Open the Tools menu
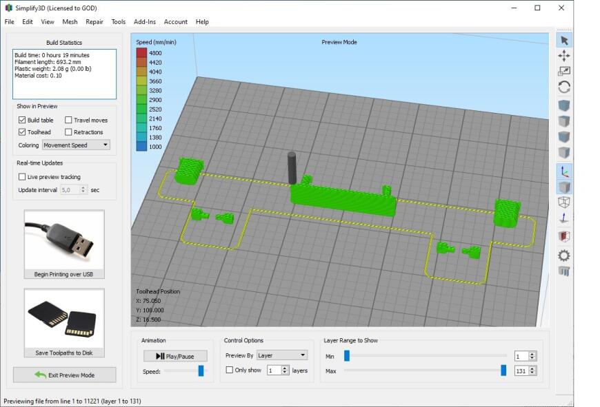 tap(118, 22)
